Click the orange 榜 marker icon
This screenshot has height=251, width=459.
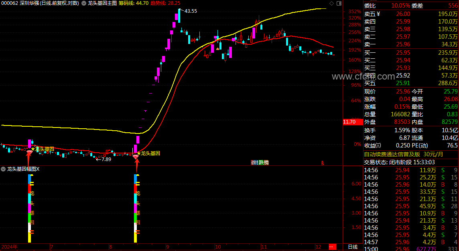[266, 163]
